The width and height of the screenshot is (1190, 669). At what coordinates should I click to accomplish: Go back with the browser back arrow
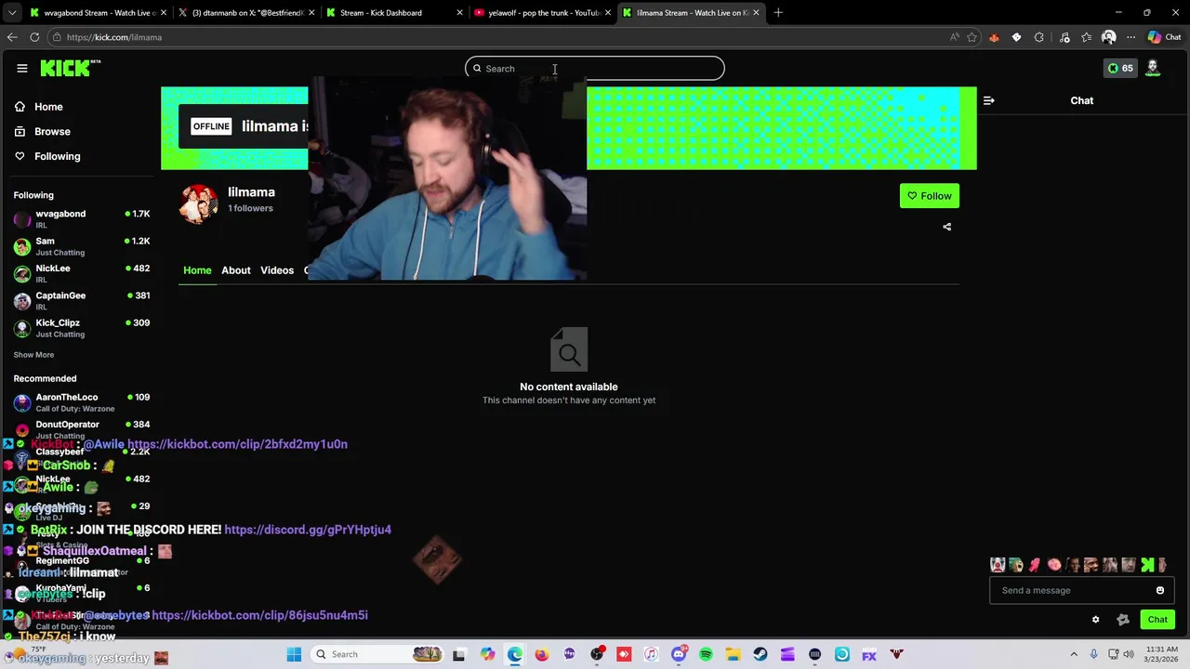coord(12,37)
